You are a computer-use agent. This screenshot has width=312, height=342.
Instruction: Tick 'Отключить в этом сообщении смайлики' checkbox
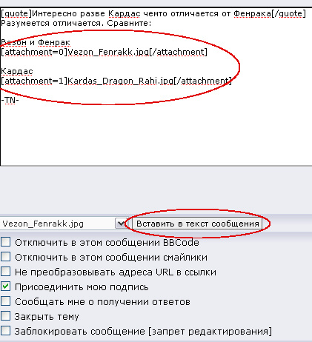pos(5,257)
